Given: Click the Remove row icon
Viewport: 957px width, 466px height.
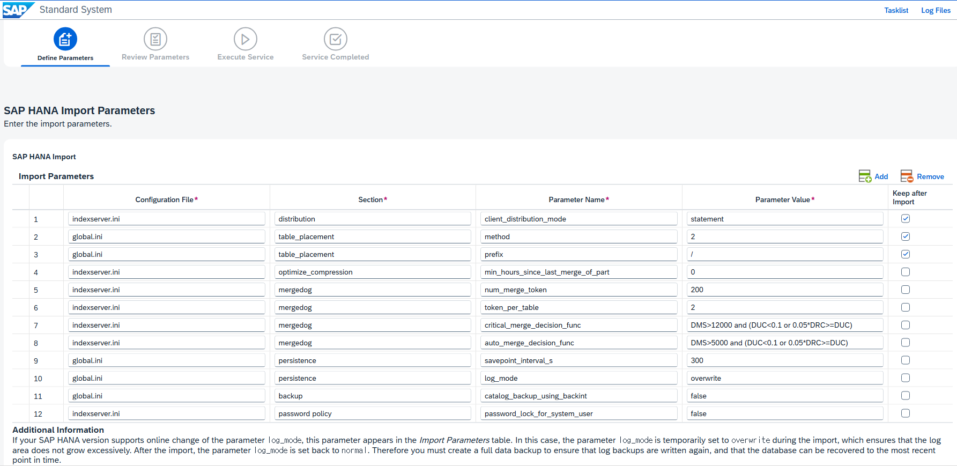Looking at the screenshot, I should click(x=907, y=176).
